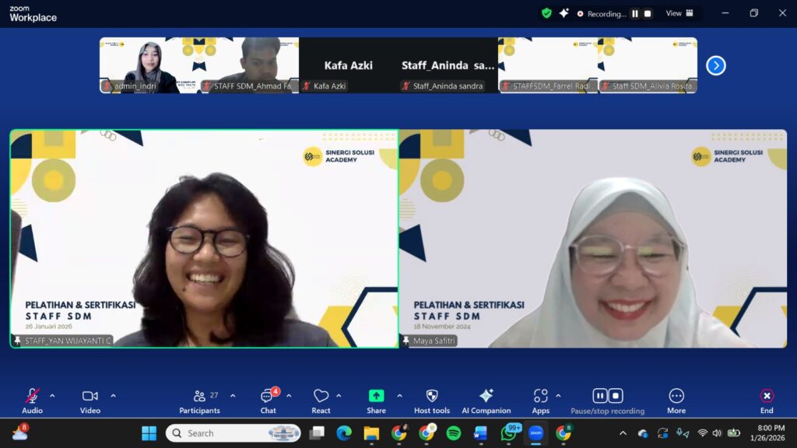Expand audio options chevron next to Audio
797x448 pixels.
coord(52,395)
